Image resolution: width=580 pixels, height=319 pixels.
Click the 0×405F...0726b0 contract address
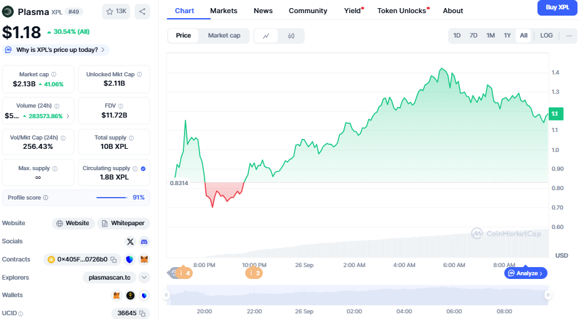[x=82, y=260]
